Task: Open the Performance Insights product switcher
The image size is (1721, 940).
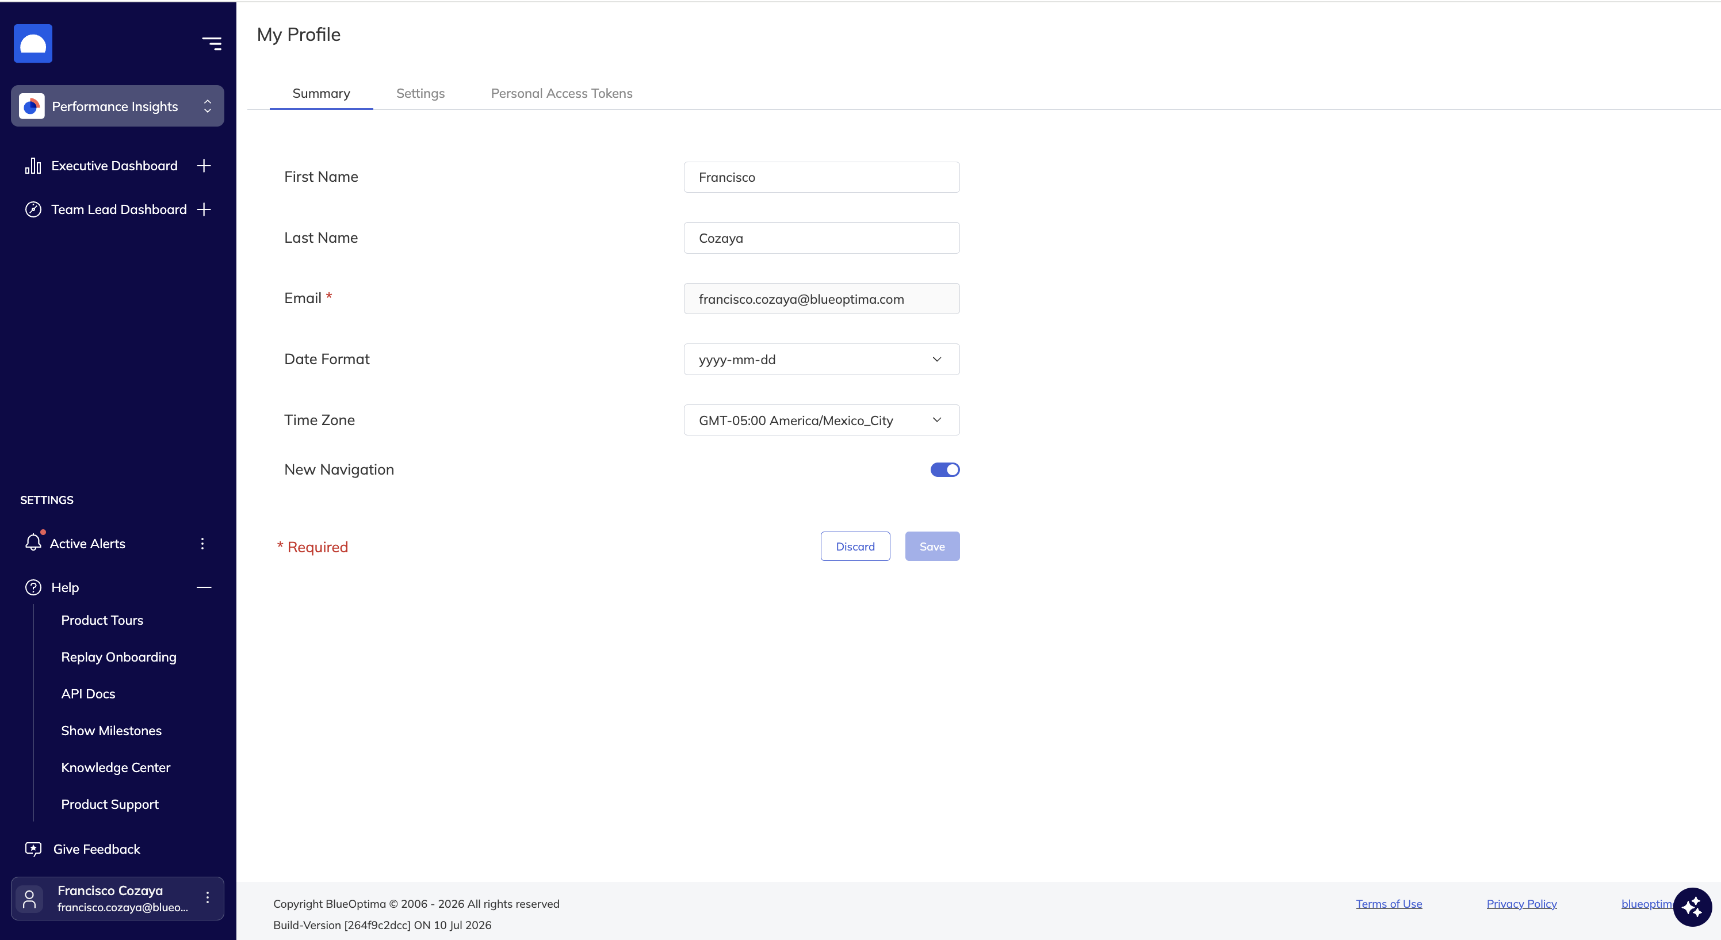Action: (117, 106)
